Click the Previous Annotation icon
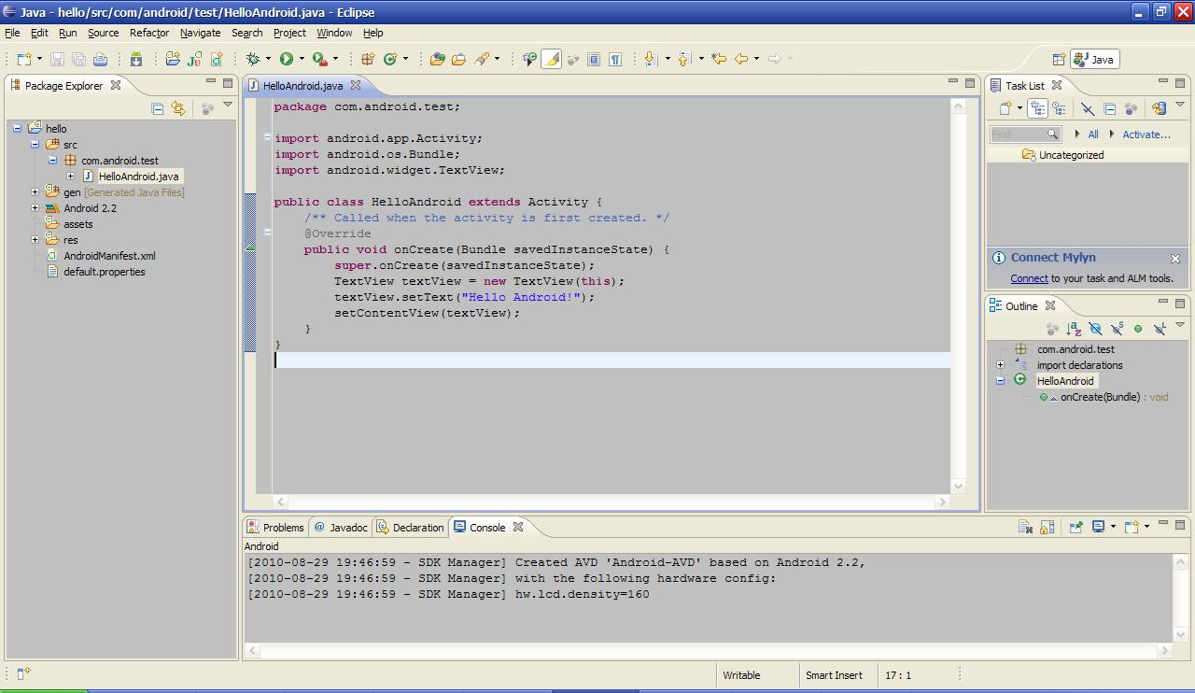 click(x=684, y=59)
